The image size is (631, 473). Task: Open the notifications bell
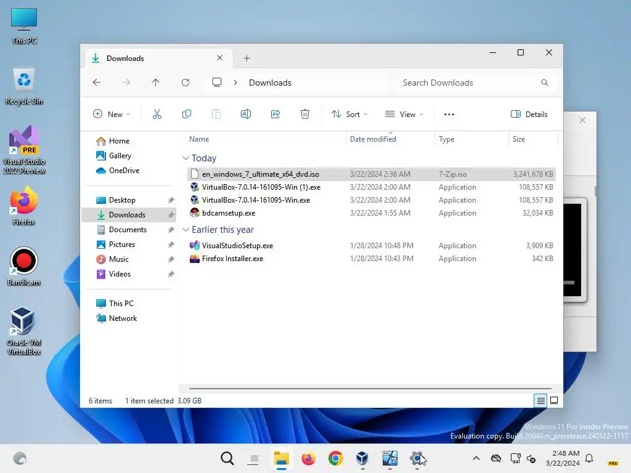pyautogui.click(x=589, y=458)
